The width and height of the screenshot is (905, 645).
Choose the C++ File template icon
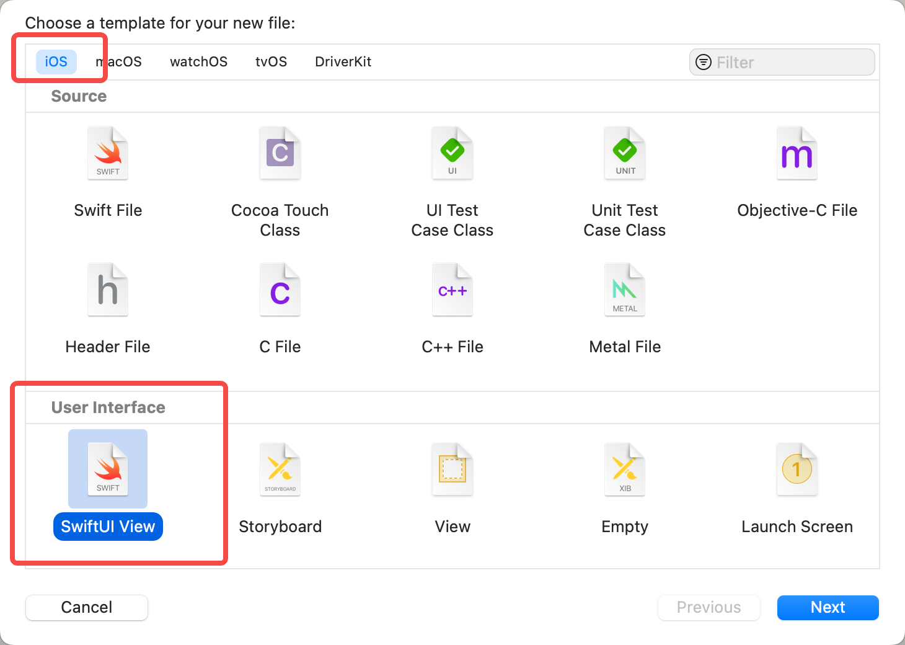click(x=452, y=290)
